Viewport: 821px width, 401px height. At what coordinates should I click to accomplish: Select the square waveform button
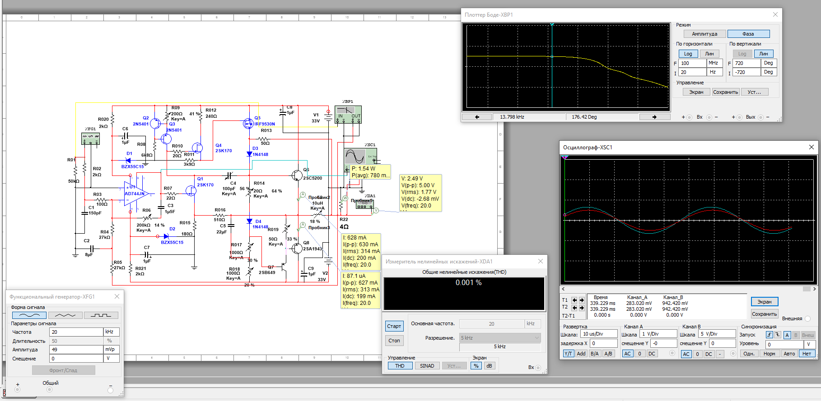tap(101, 315)
